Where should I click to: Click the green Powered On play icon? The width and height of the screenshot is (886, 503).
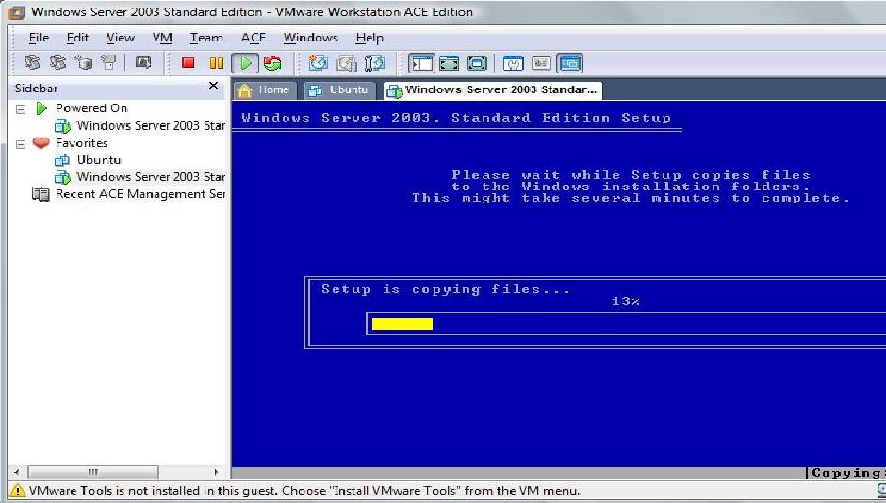pyautogui.click(x=41, y=107)
